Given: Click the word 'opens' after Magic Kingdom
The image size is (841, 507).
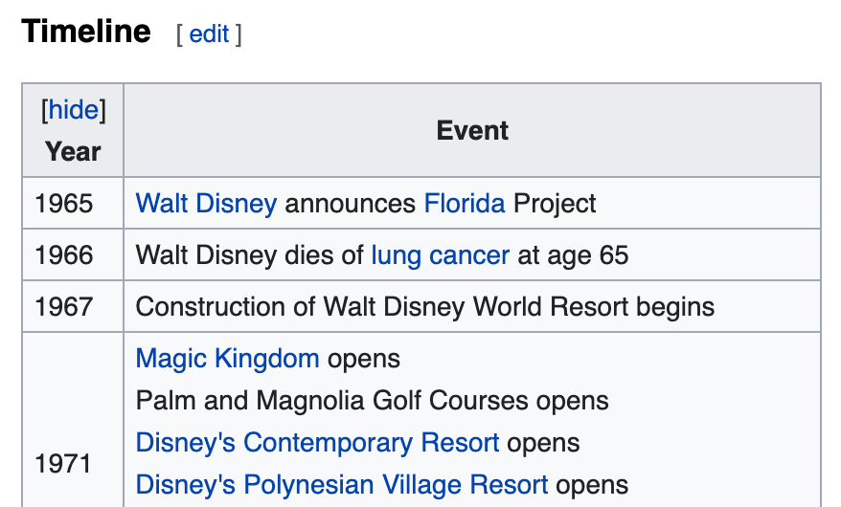Looking at the screenshot, I should (x=364, y=359).
